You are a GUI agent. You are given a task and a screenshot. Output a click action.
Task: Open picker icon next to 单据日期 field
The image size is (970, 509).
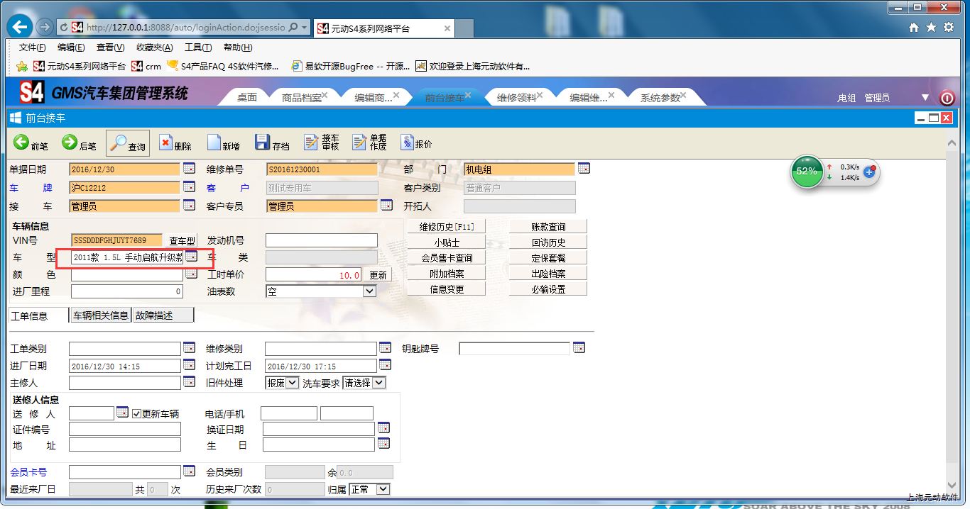[x=189, y=169]
